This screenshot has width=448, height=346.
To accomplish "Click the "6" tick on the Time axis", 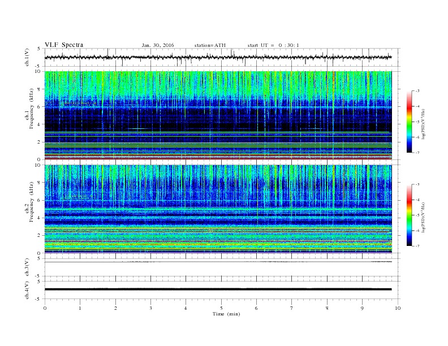I will [256, 308].
